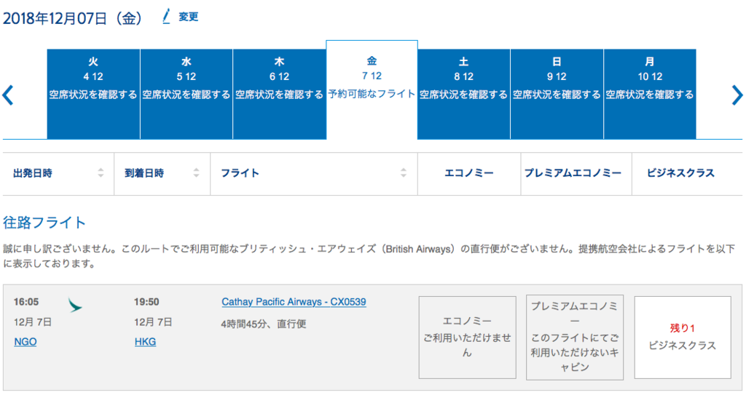Select the 水 5 12 date tab

pos(186,94)
